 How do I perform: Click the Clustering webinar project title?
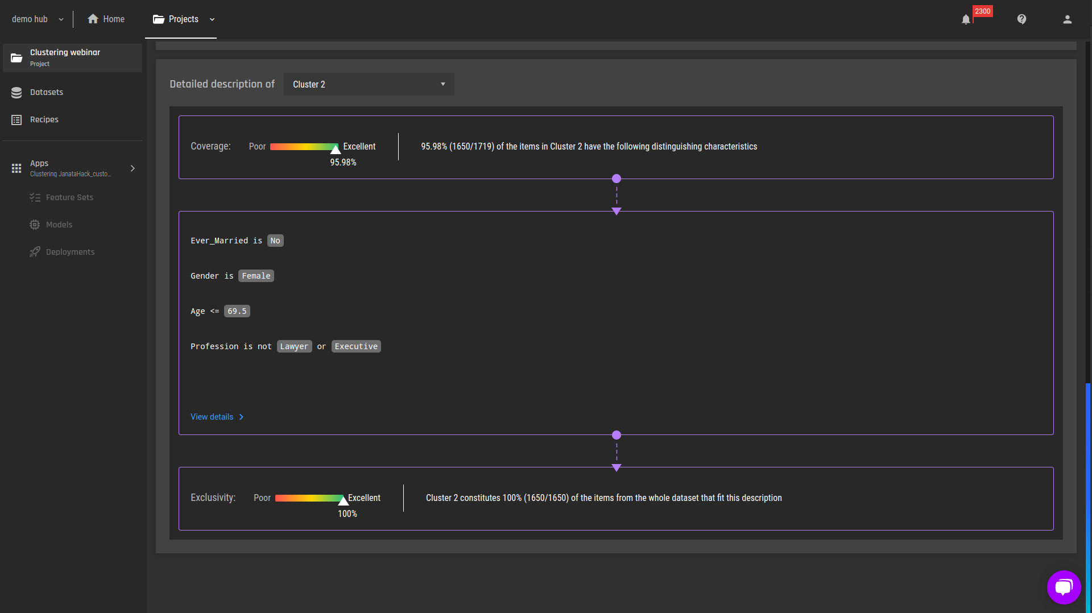(x=65, y=52)
